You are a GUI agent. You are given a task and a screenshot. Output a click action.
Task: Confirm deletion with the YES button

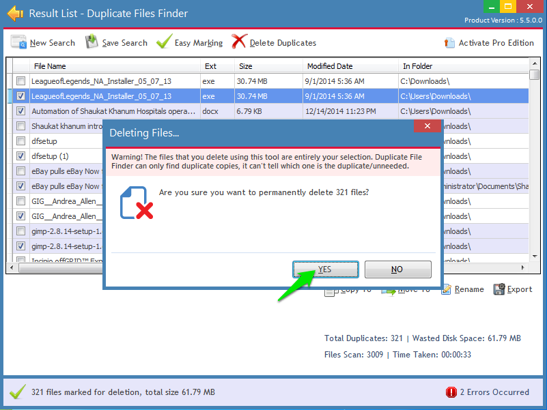click(x=326, y=269)
